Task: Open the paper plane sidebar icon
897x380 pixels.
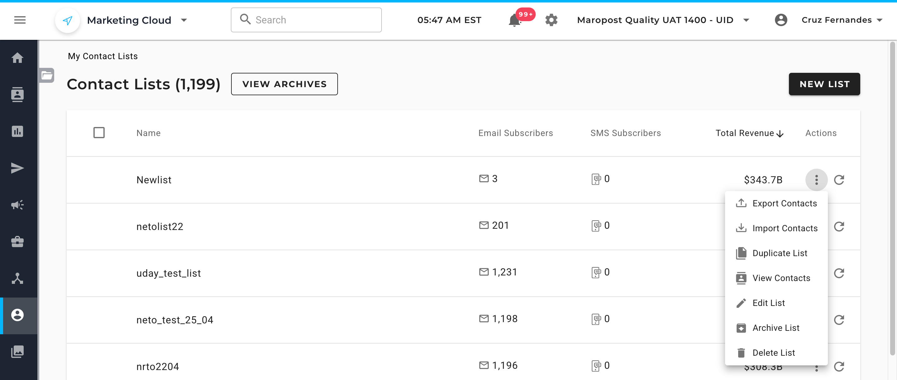Action: [17, 168]
